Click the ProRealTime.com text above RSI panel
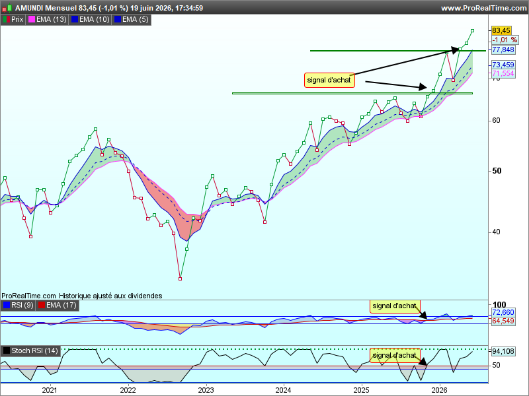This screenshot has width=529, height=396. (x=28, y=296)
